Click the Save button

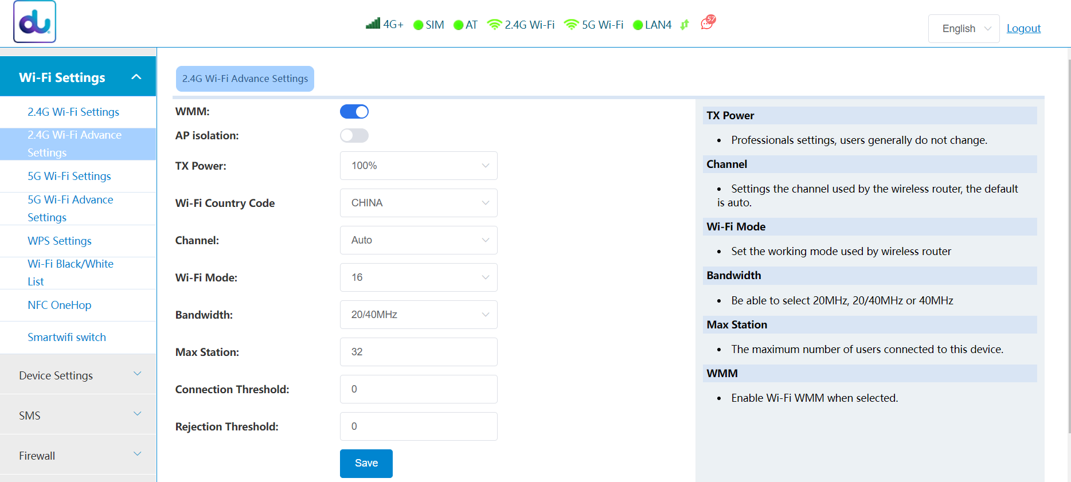pyautogui.click(x=366, y=463)
